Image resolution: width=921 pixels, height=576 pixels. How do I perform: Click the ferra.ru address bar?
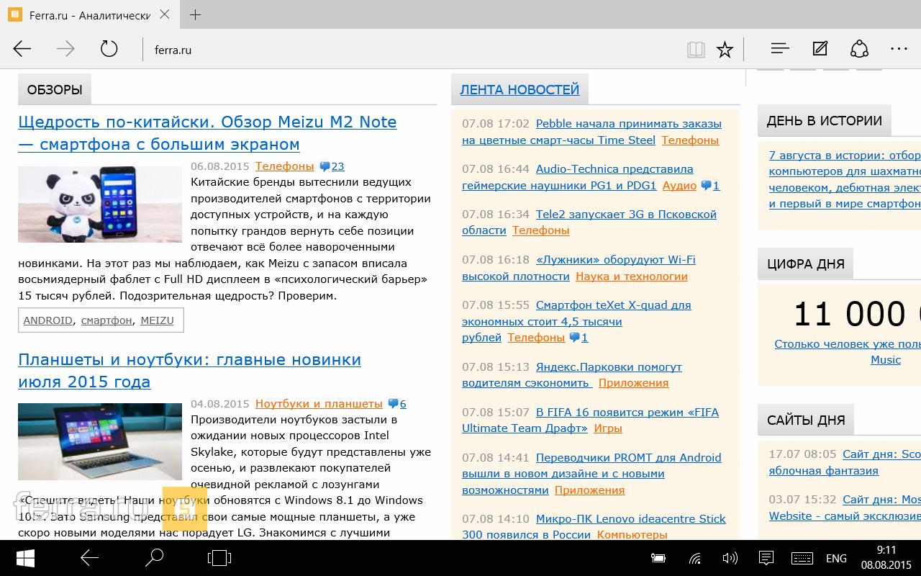[403, 50]
